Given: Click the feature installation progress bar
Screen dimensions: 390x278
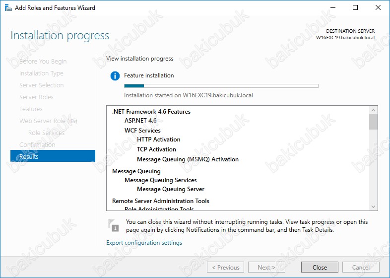Looking at the screenshot, I should (221, 86).
